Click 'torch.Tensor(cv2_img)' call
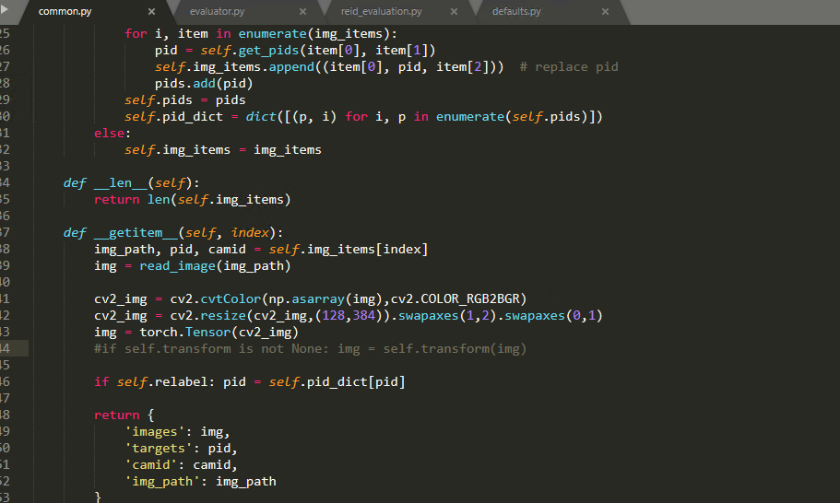The height and width of the screenshot is (503, 840). pyautogui.click(x=219, y=333)
